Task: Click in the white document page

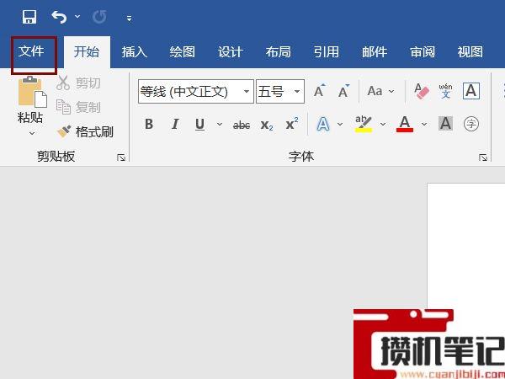Action: (466, 245)
